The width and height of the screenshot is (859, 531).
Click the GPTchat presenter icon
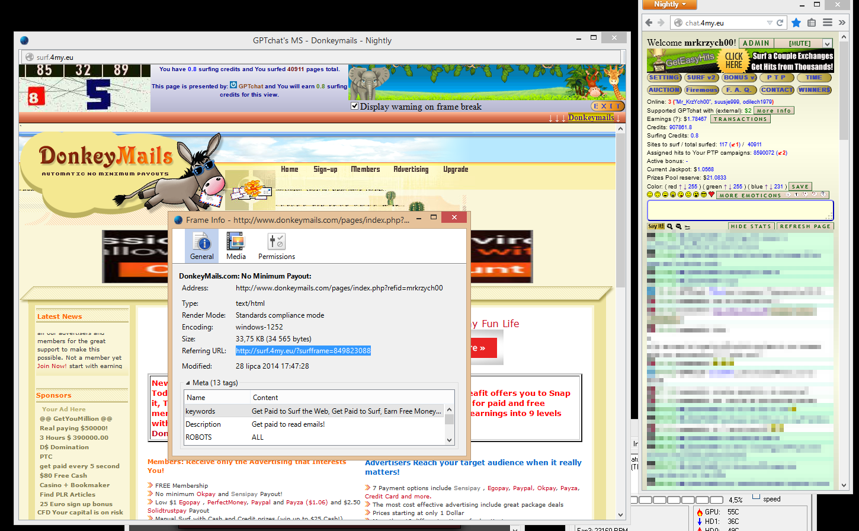233,85
